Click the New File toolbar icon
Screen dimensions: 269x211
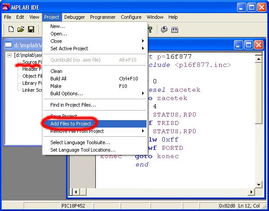(11, 29)
